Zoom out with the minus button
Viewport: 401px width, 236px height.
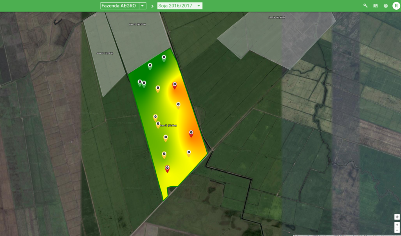(x=397, y=230)
